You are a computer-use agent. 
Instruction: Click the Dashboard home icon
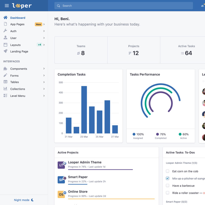tap(5, 18)
